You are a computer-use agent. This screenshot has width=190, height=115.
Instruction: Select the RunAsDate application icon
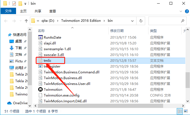coord(40,37)
